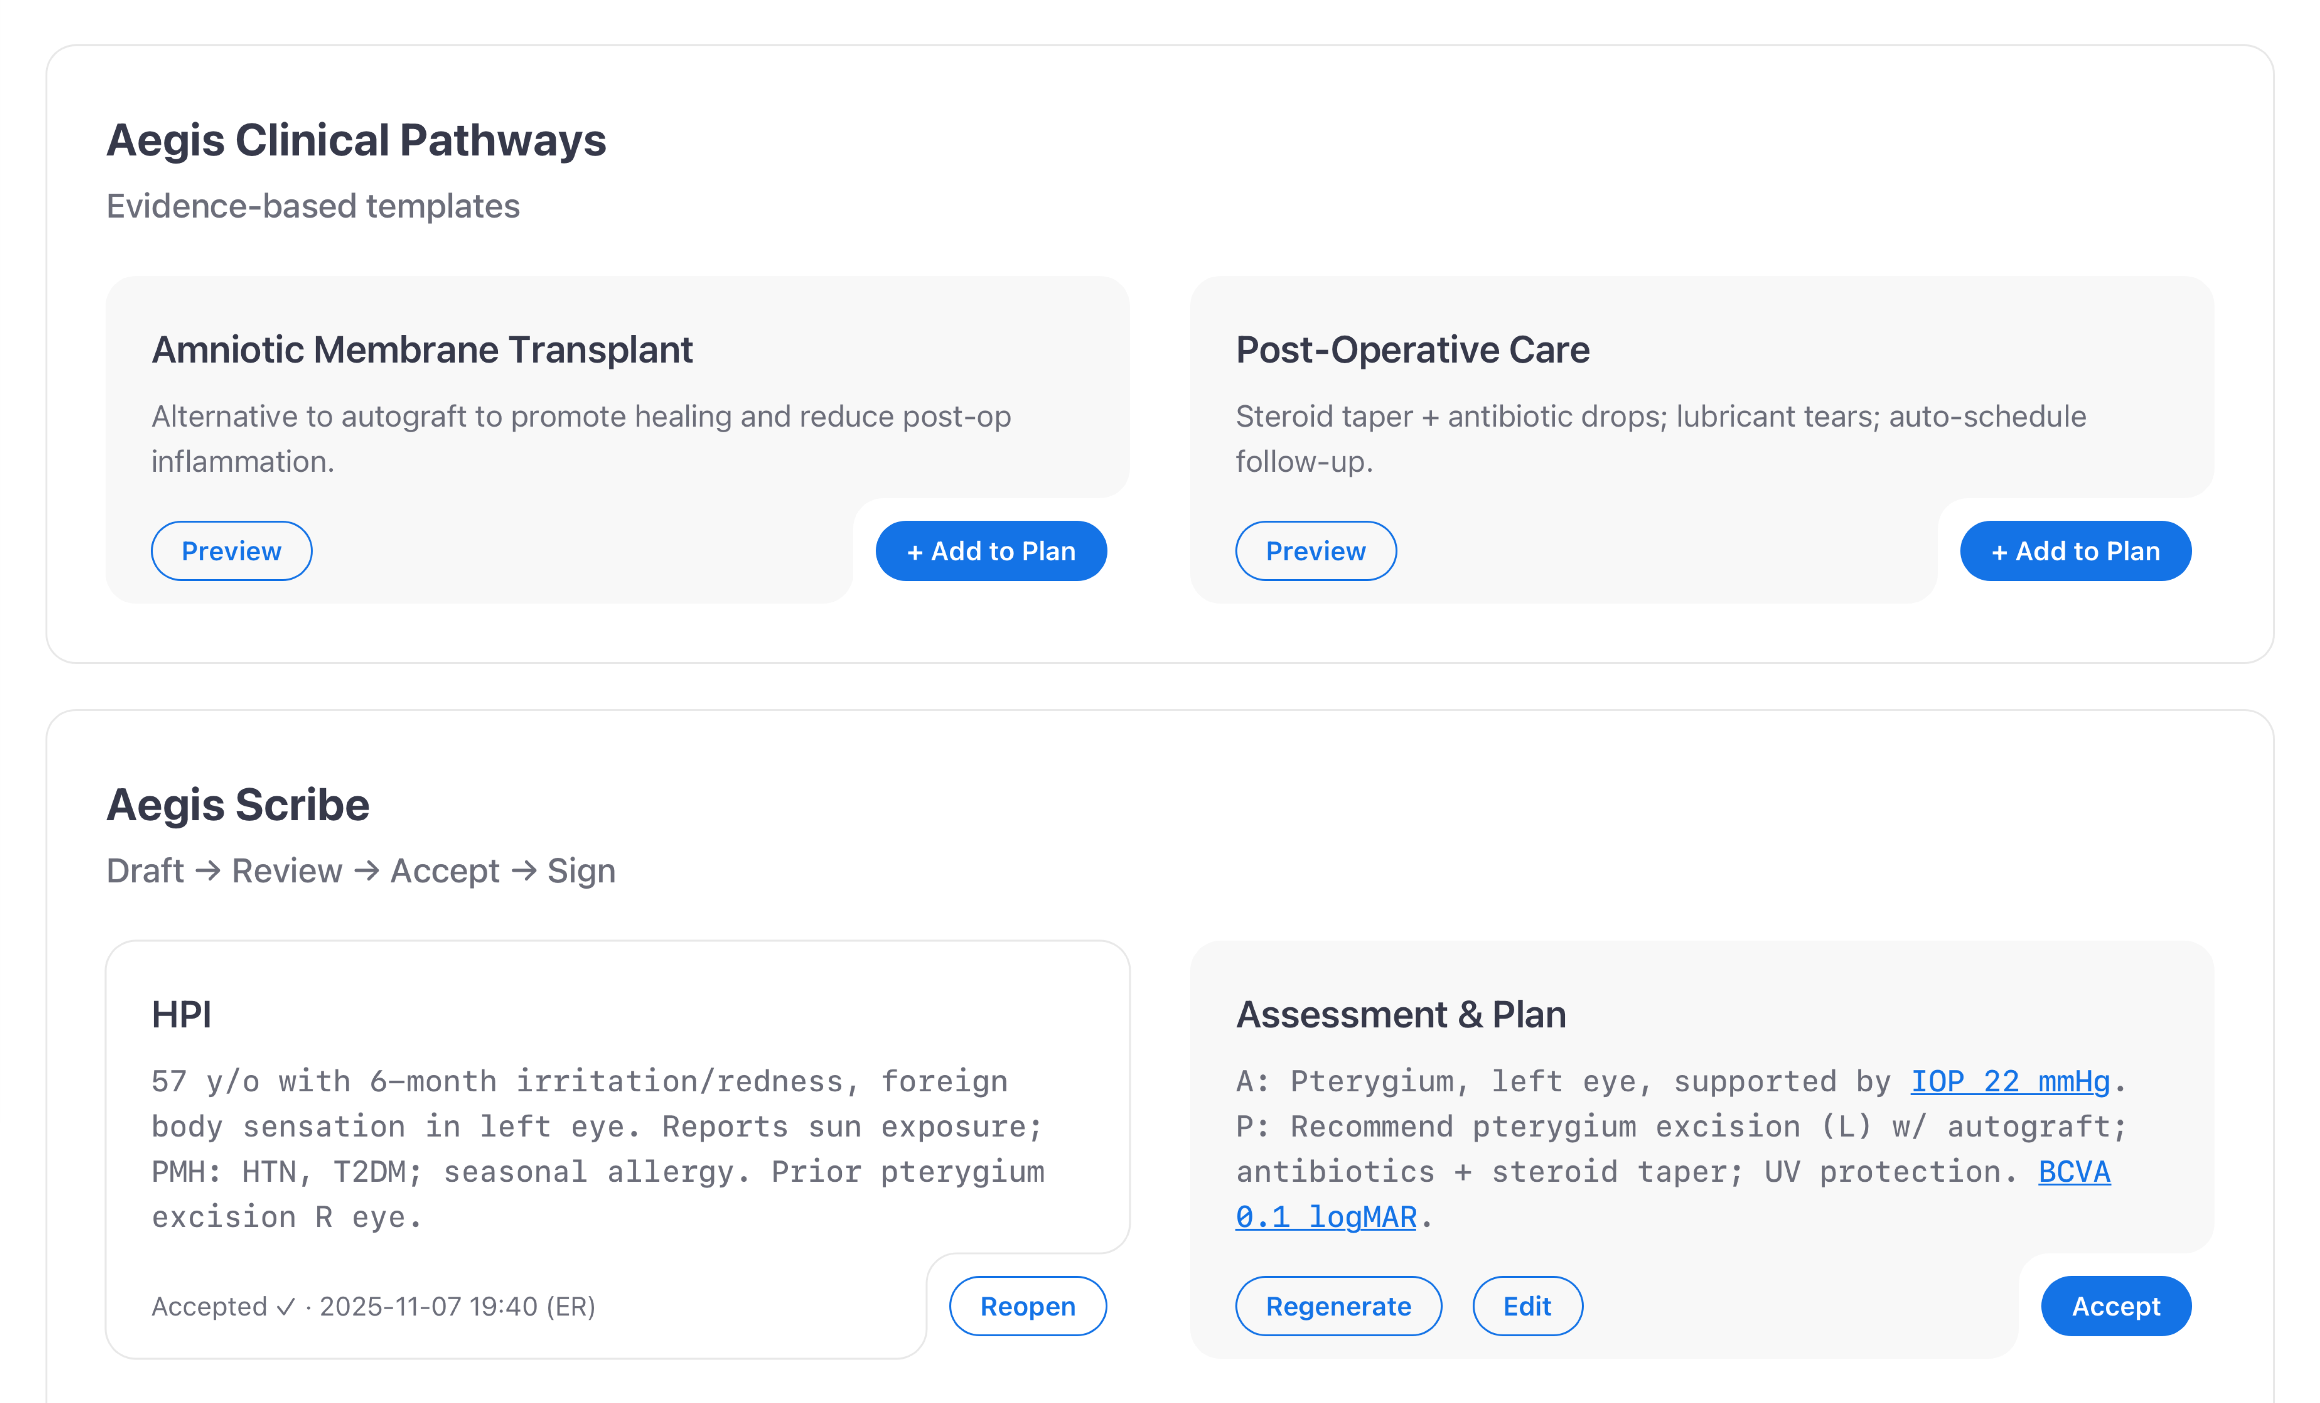Select the Amniotic Membrane Transplant card title
The height and width of the screenshot is (1403, 2320).
coord(422,349)
